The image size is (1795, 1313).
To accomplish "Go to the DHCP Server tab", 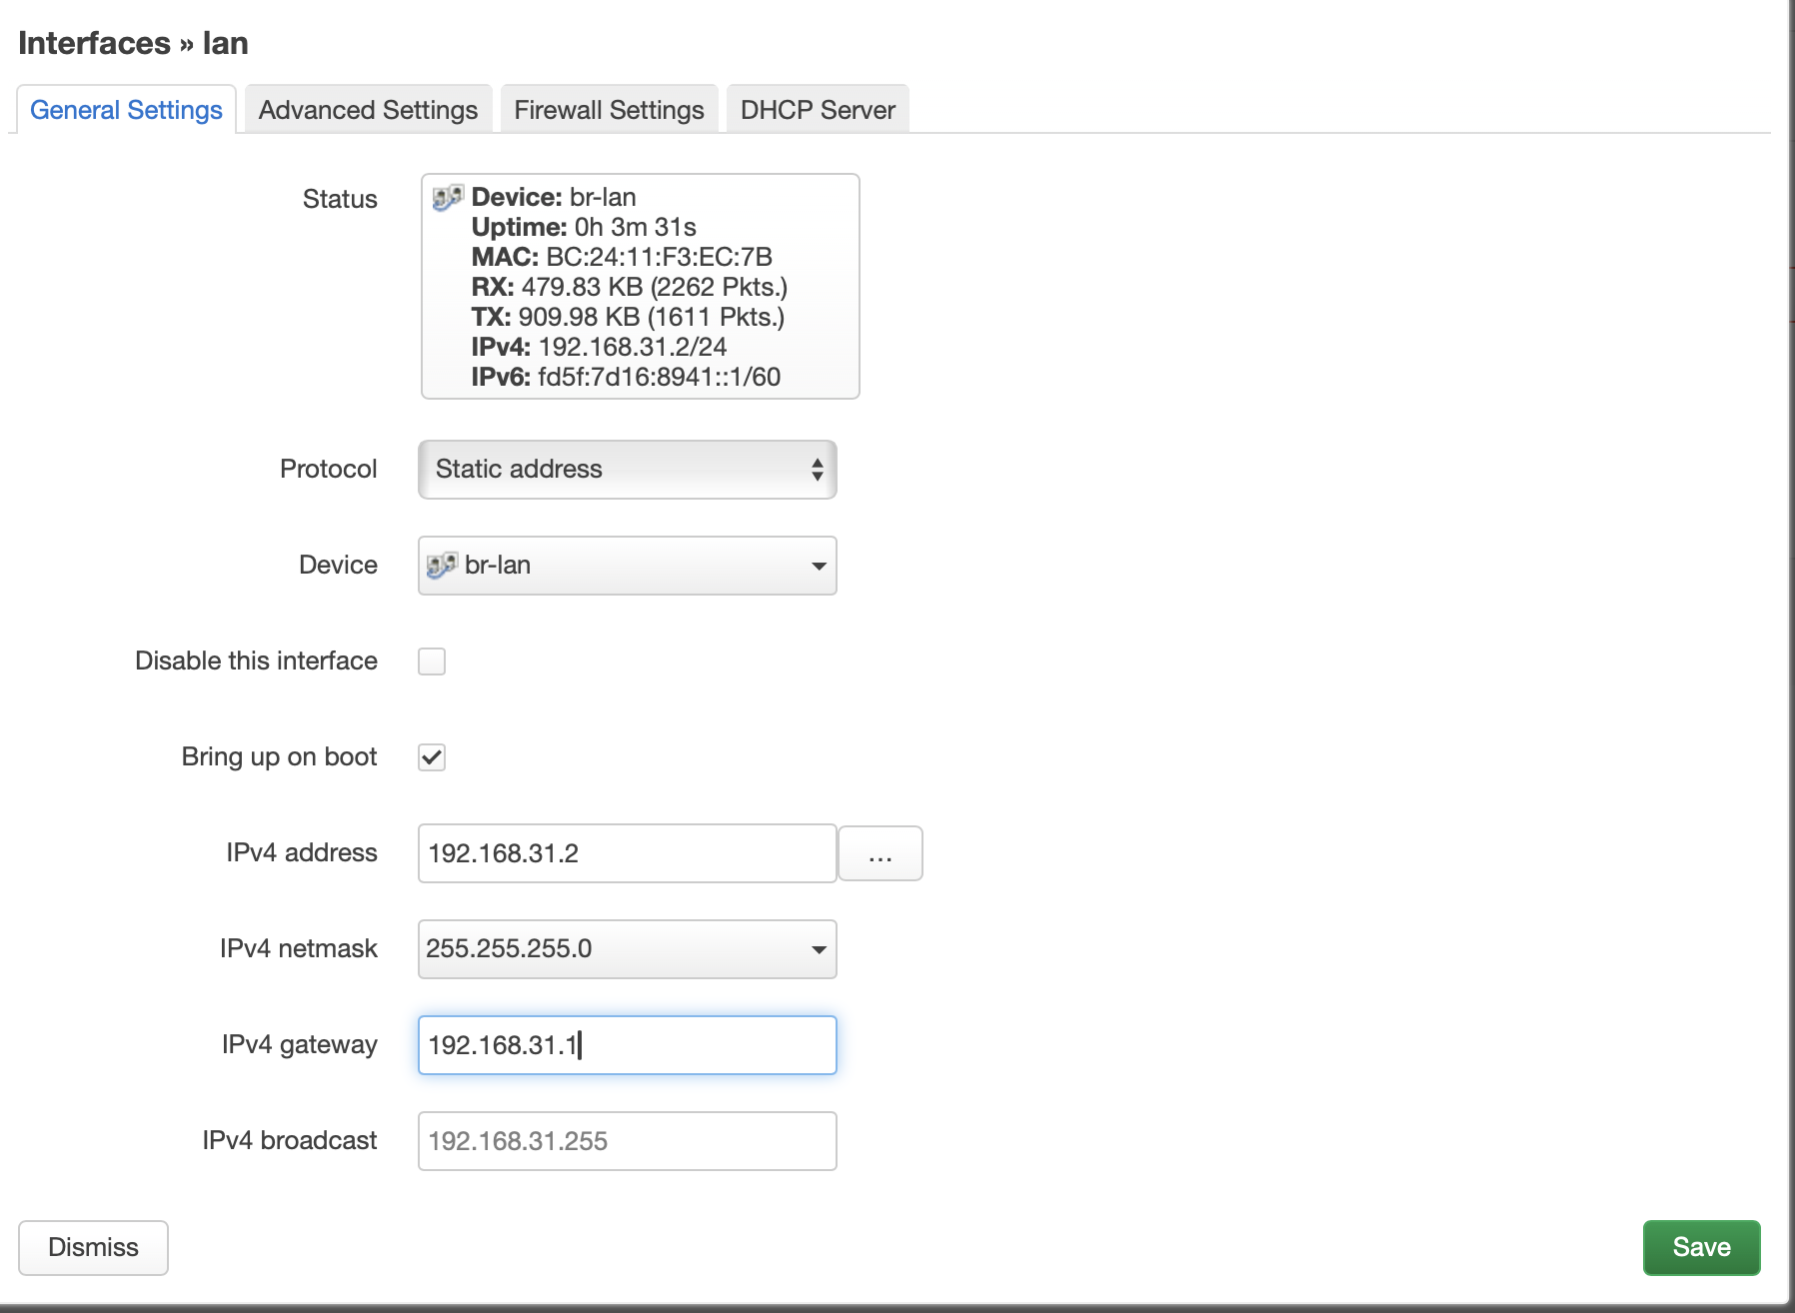I will click(818, 110).
